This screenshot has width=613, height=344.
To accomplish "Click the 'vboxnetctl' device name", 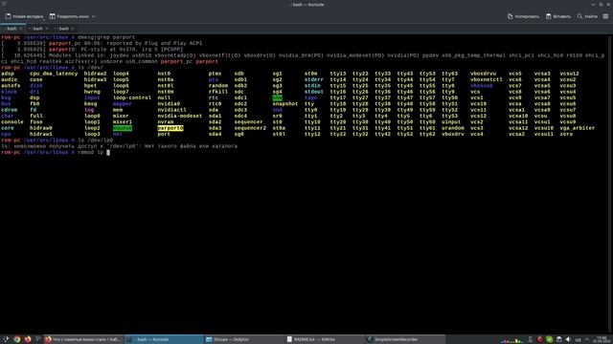I will coord(487,79).
